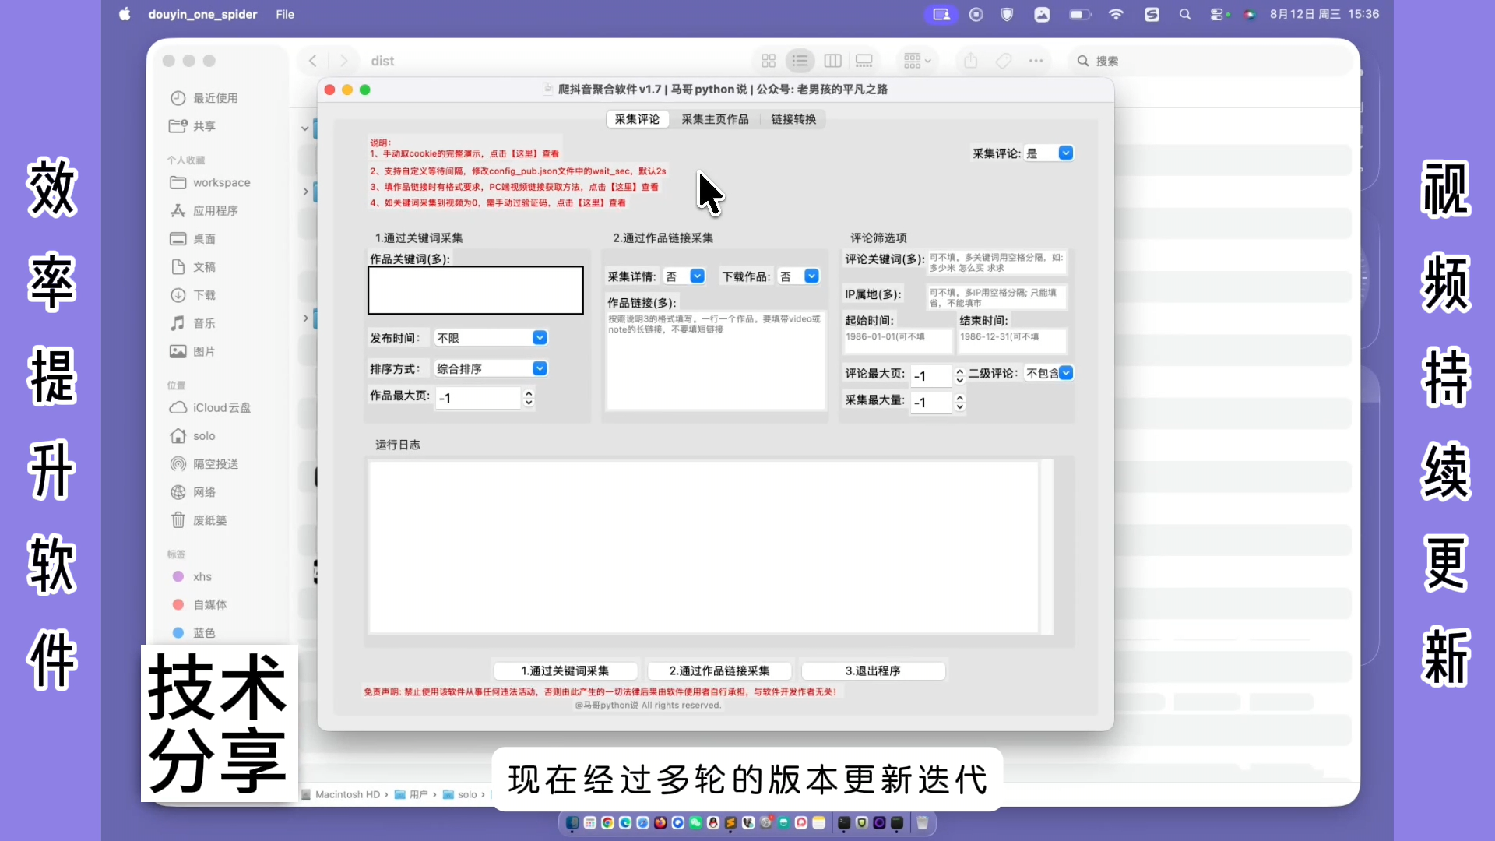Image resolution: width=1495 pixels, height=841 pixels.
Task: Open the Sogou input method menu
Action: (x=1152, y=14)
